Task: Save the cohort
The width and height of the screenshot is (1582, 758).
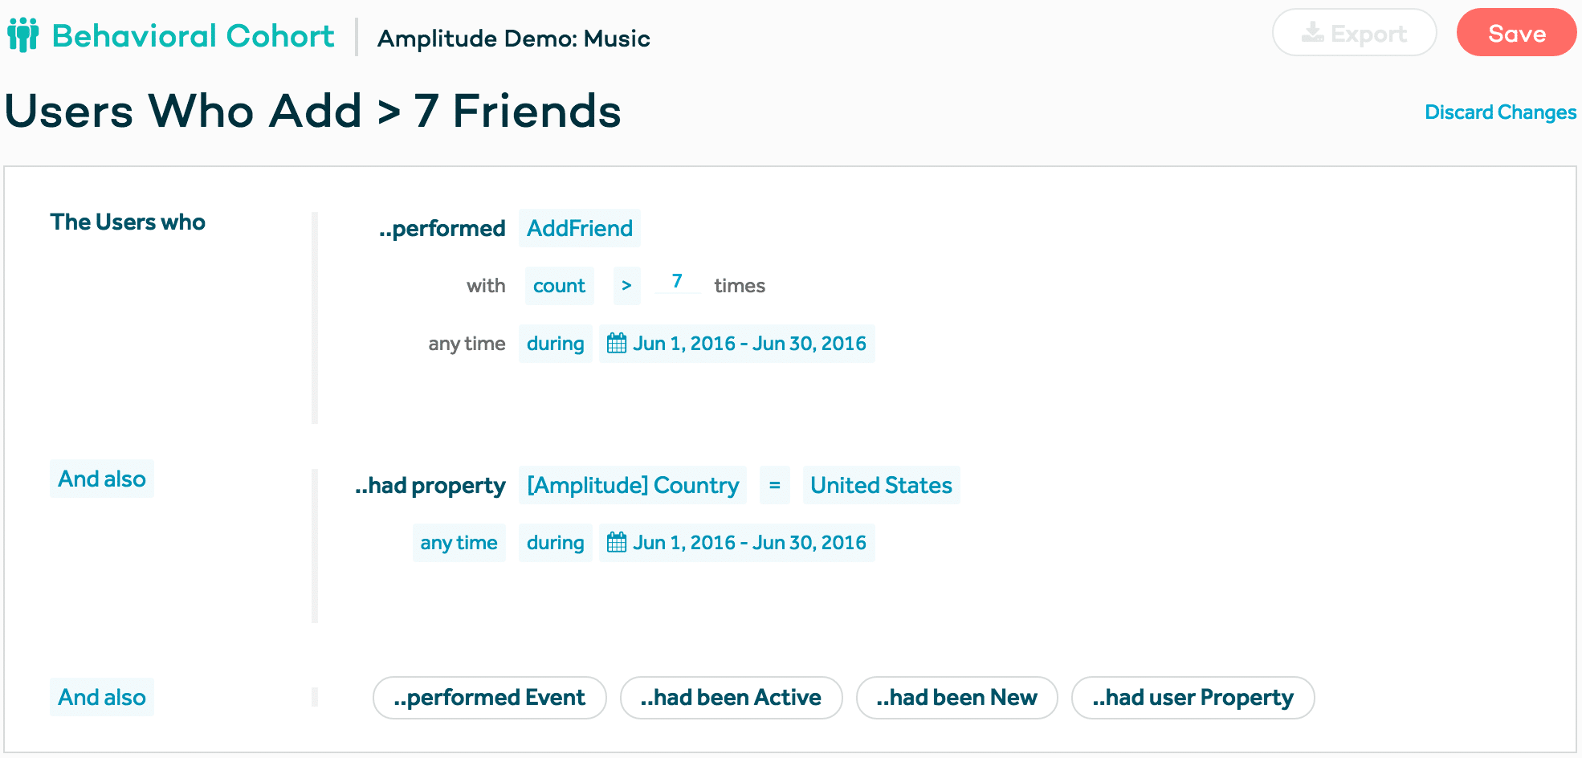Action: tap(1516, 33)
